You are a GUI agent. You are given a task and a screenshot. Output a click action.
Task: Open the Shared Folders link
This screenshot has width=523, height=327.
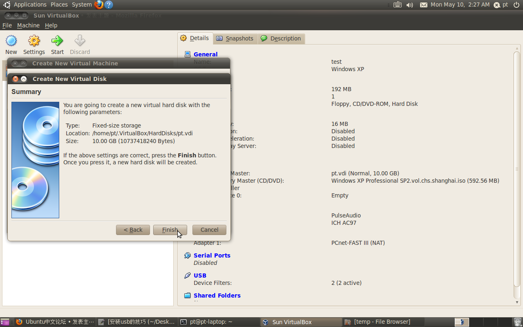(217, 296)
